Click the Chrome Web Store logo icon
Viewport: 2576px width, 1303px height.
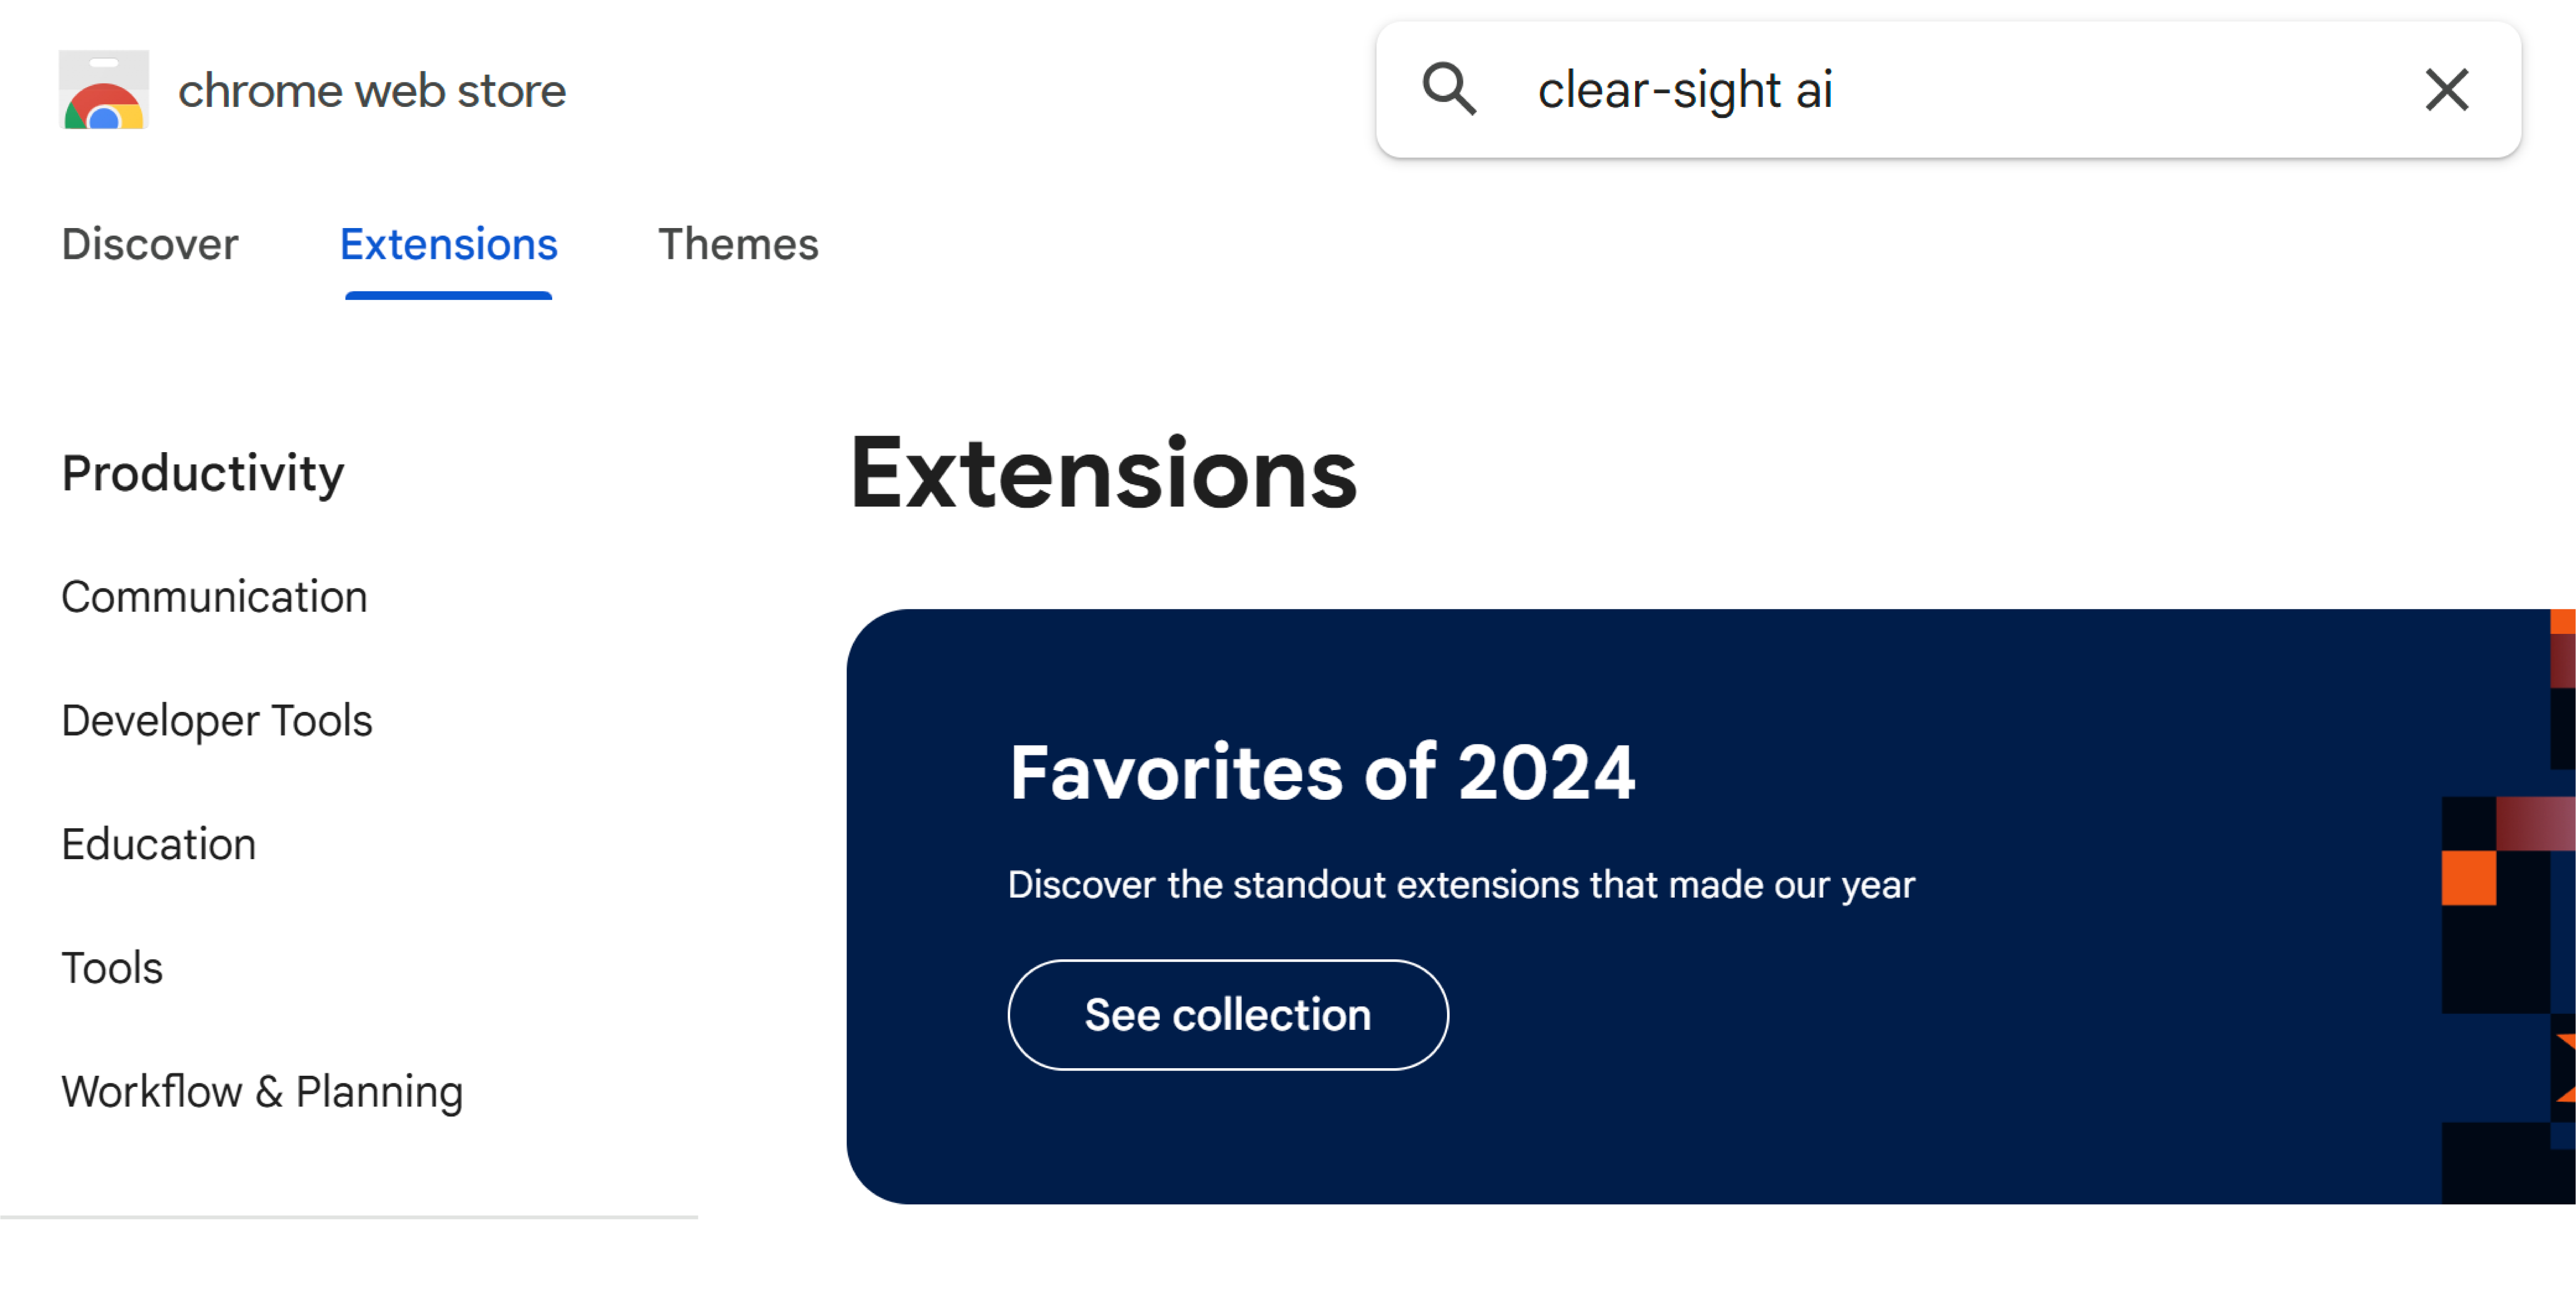(104, 90)
